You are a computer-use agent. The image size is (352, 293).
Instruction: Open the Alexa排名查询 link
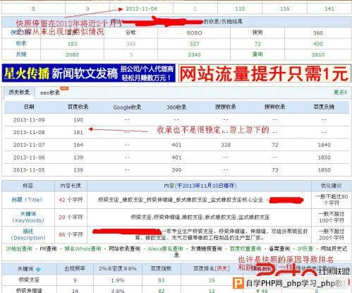[x=165, y=249]
